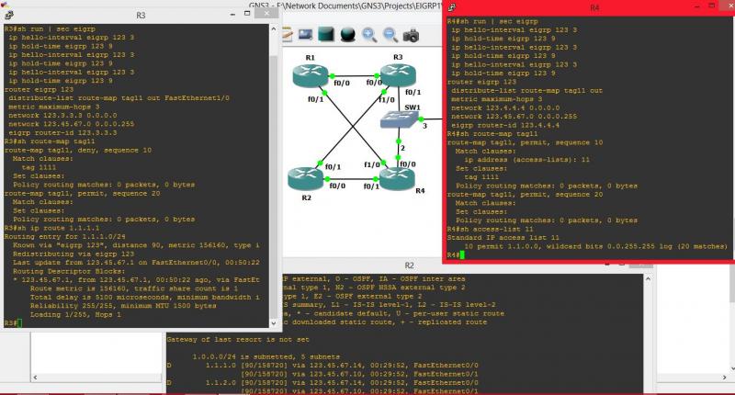Zoom in on the GNS3 topology
Screen dimensions: 735x395
click(x=369, y=35)
